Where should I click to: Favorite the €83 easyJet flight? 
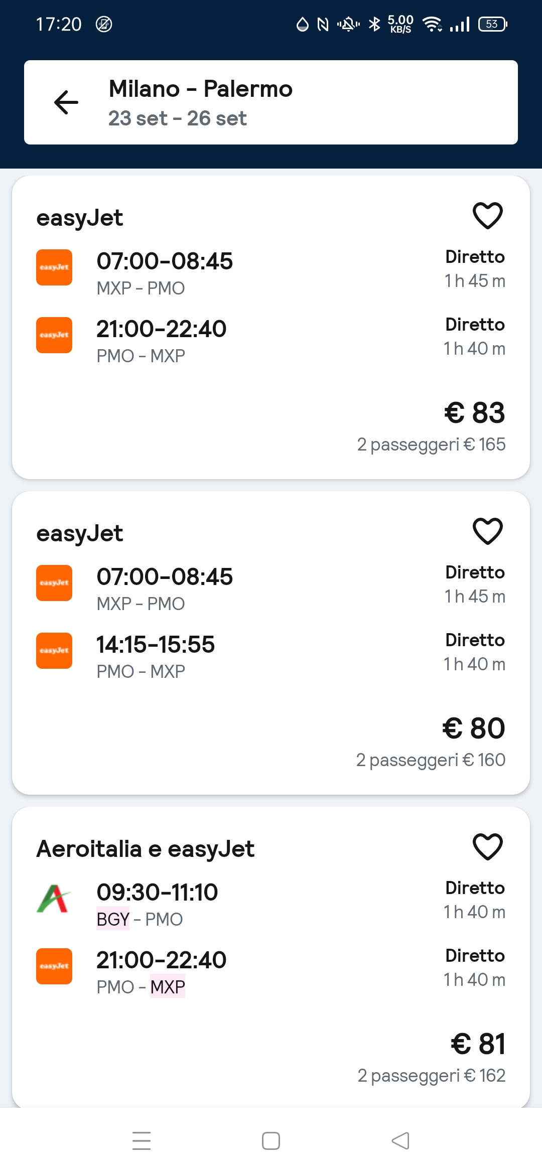pyautogui.click(x=488, y=216)
